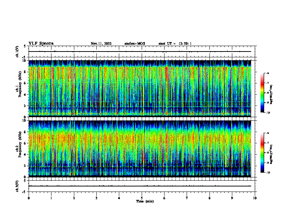Click the "station=MOS" header label
287x222 pixels.
pos(135,44)
